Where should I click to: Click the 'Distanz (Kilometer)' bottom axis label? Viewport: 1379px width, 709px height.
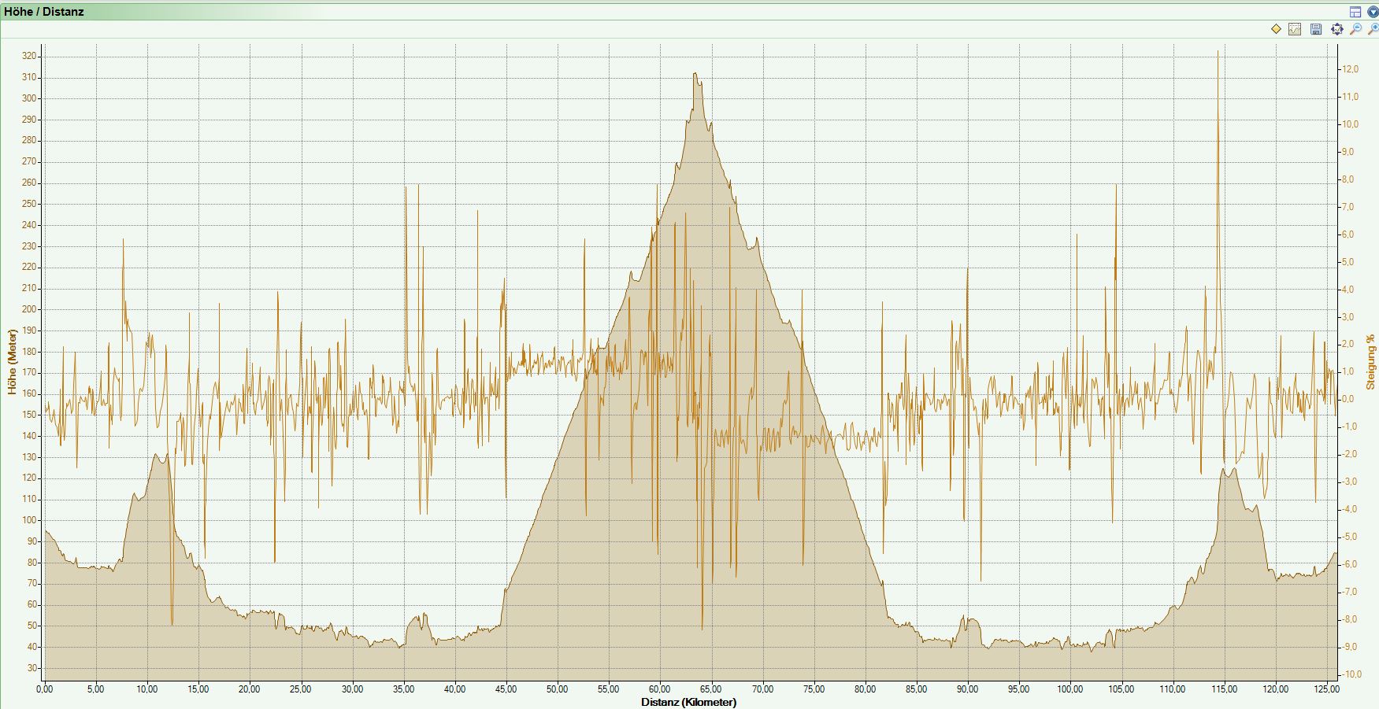point(688,702)
